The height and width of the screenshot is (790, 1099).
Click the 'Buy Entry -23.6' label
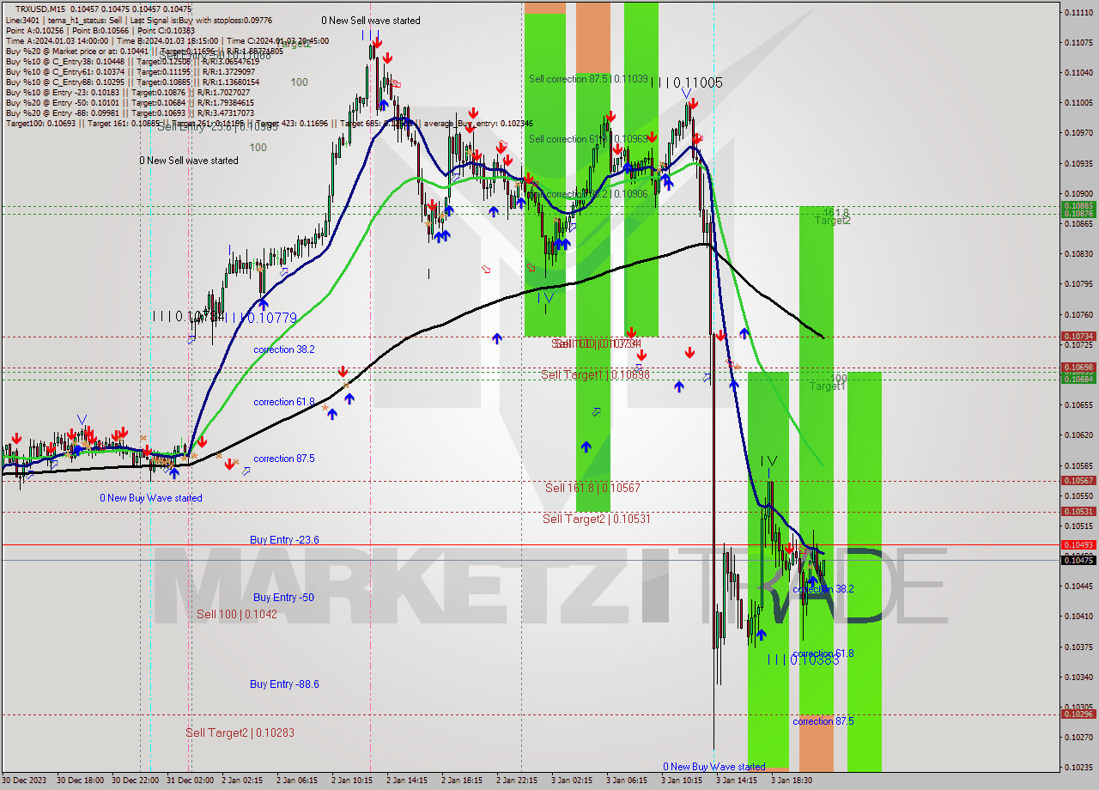pyautogui.click(x=284, y=539)
